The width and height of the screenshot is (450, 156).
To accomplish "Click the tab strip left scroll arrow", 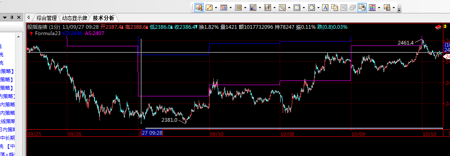I will coord(28,18).
